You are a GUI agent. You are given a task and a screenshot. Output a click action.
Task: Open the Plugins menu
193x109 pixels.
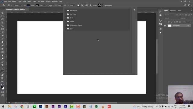pyautogui.click(x=48, y=2)
